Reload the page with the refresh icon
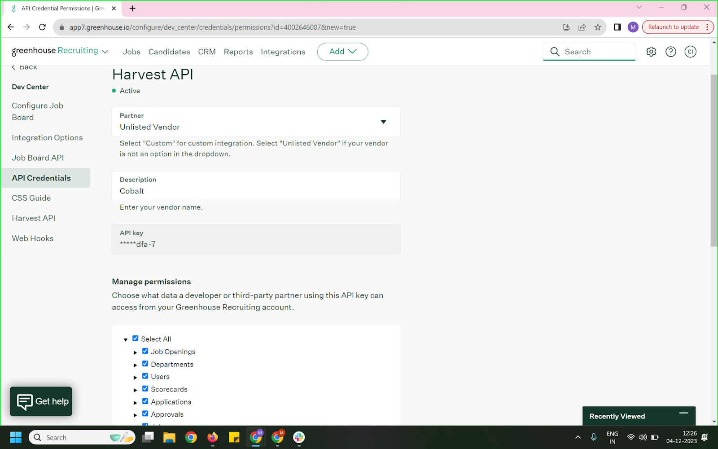The image size is (718, 449). (x=42, y=27)
